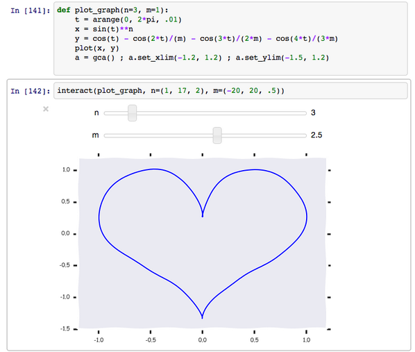The width and height of the screenshot is (415, 352).
Task: Click the 'n' slider label
Action: 96,113
